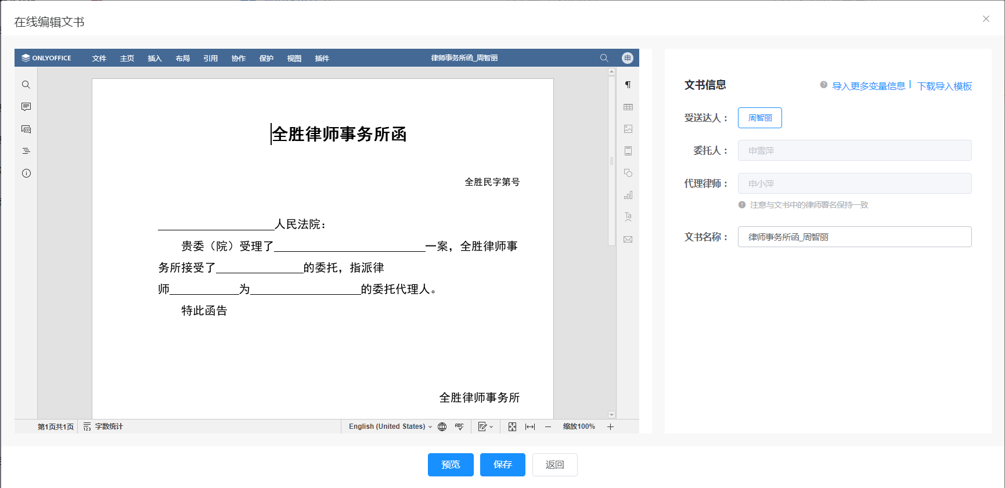Click the 返回 back button
This screenshot has height=488, width=1005.
point(555,465)
